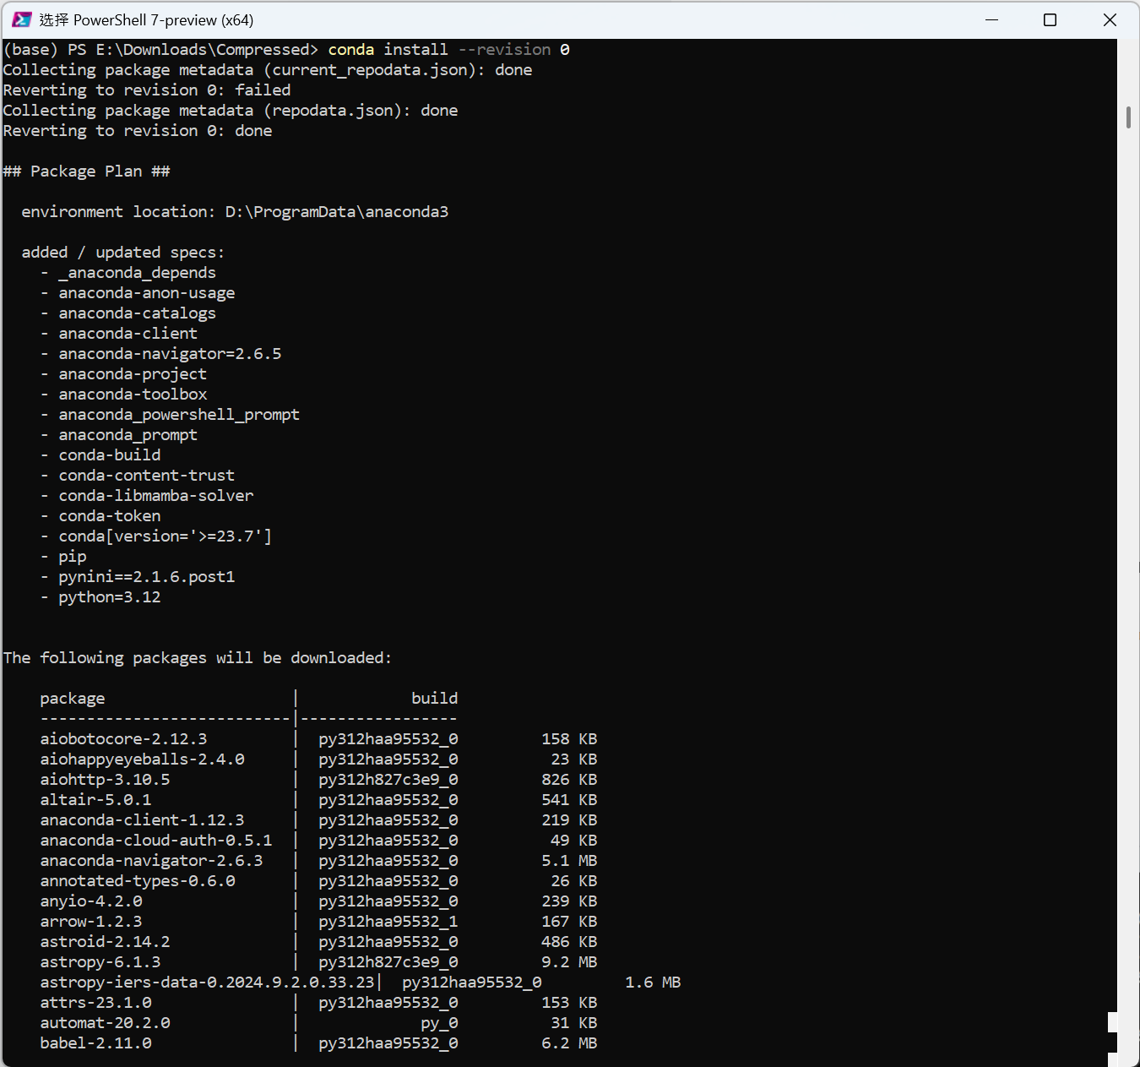Click the 'aiohttp-3.10.5' package name
Screen dimensions: 1140x1067
coord(105,780)
